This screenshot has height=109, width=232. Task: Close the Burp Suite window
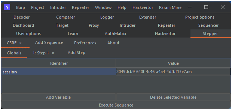[222, 7]
